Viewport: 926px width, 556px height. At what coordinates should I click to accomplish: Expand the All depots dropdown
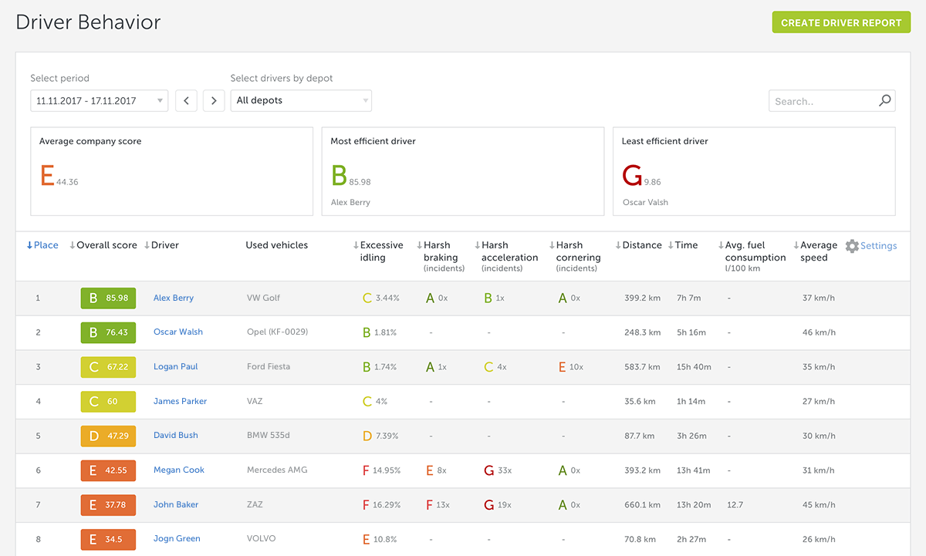pyautogui.click(x=301, y=101)
